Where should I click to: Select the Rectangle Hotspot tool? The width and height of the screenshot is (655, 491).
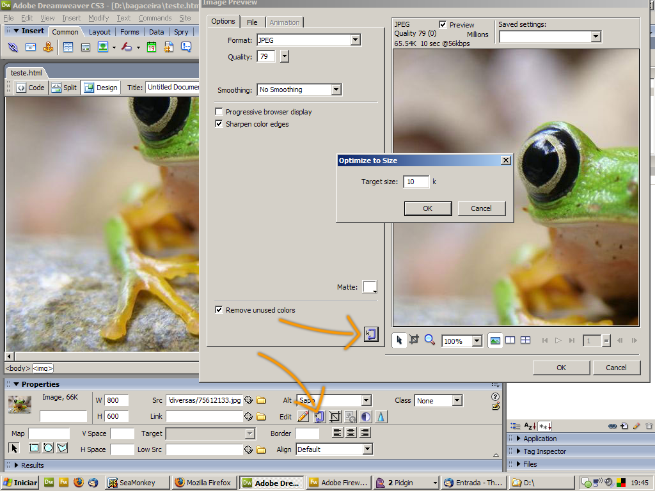[35, 448]
